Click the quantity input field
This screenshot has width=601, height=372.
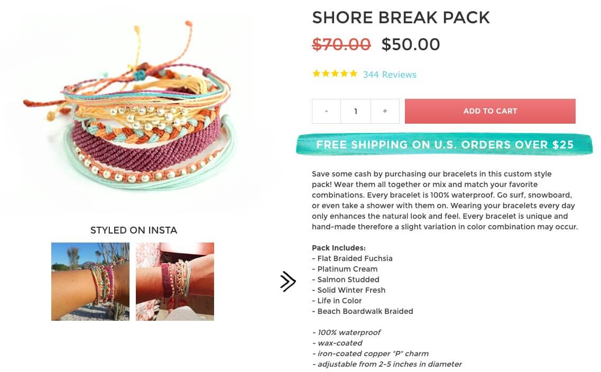coord(356,111)
